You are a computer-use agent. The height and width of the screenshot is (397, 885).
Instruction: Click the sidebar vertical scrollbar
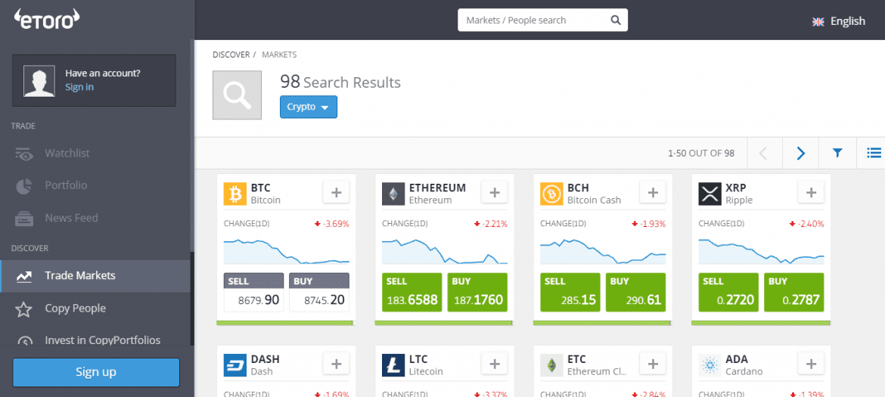pyautogui.click(x=192, y=299)
